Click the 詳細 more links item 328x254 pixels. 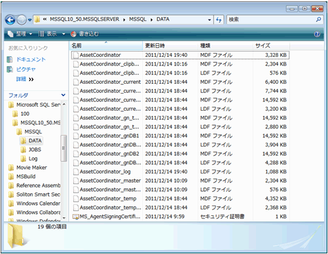point(25,79)
